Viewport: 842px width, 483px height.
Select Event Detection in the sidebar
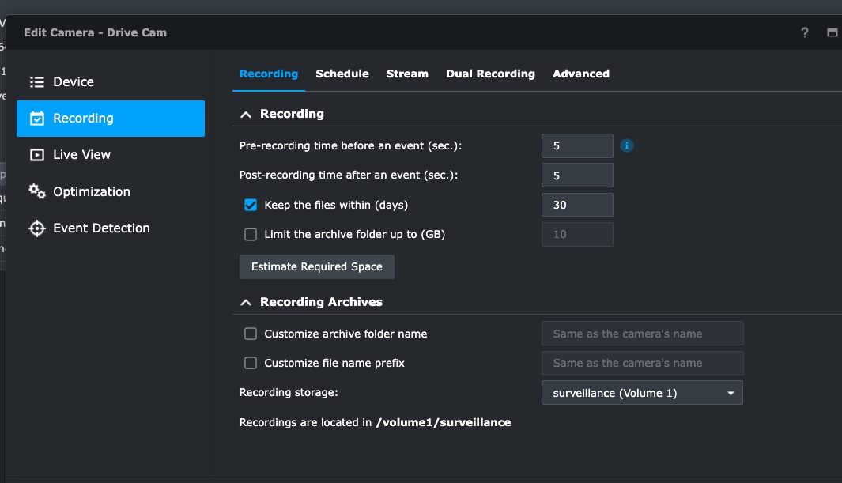pyautogui.click(x=100, y=228)
